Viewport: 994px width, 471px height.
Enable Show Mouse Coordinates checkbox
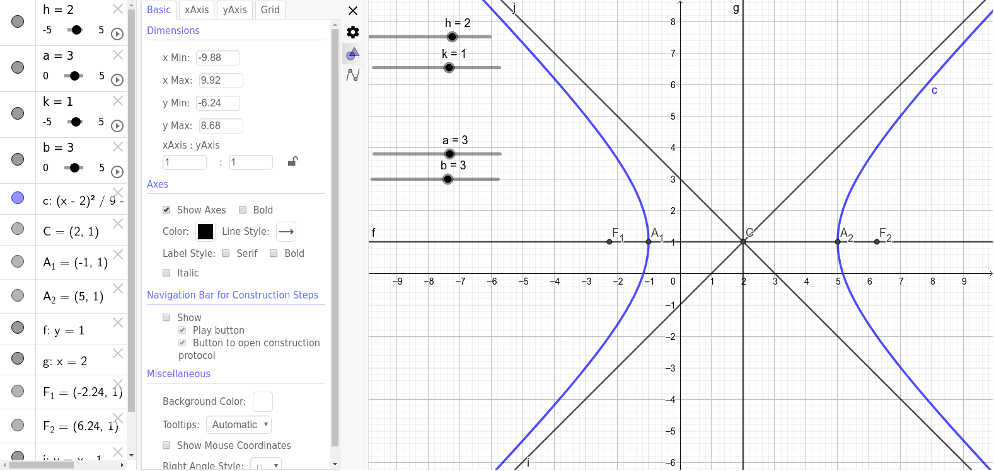coord(166,445)
